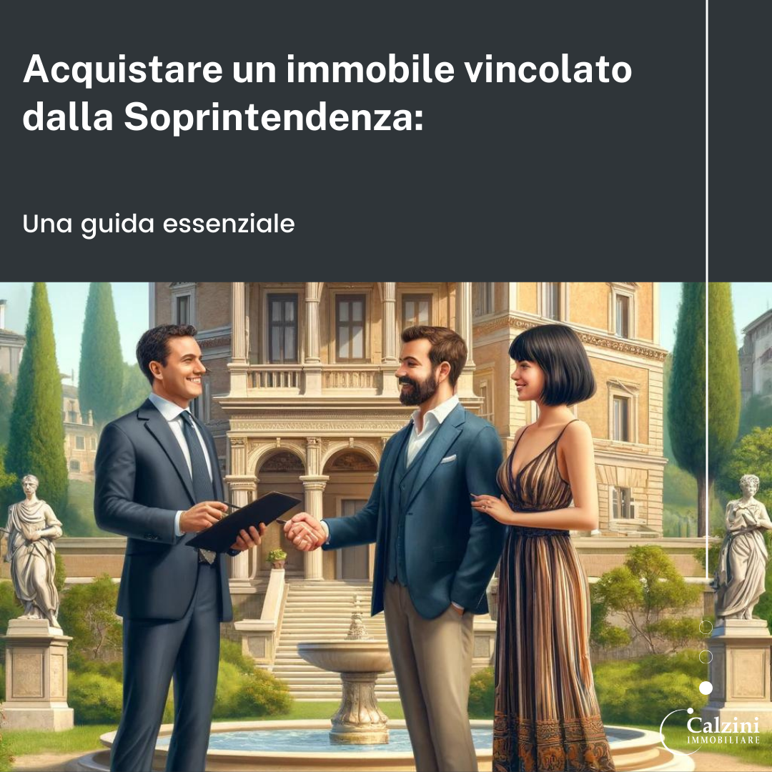Click the Calzini Immobiliare logo
The image size is (772, 772).
(x=710, y=731)
